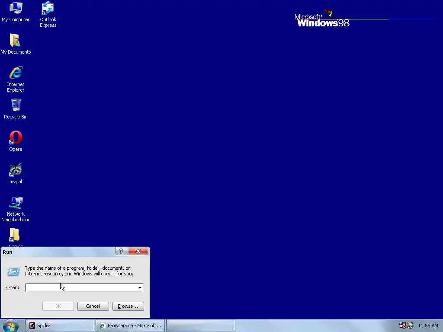Click the Browse... button in Run
The image size is (443, 332).
point(128,306)
